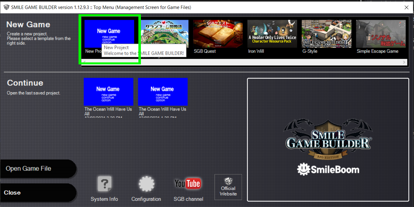Screen dimensions: 414x207
Task: Click the SMILE GAME BUILDER title bar icon
Action: (6, 7)
